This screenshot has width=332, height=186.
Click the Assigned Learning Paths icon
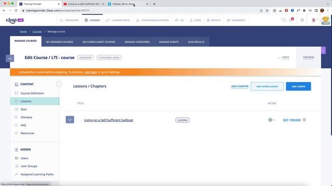tap(17, 174)
